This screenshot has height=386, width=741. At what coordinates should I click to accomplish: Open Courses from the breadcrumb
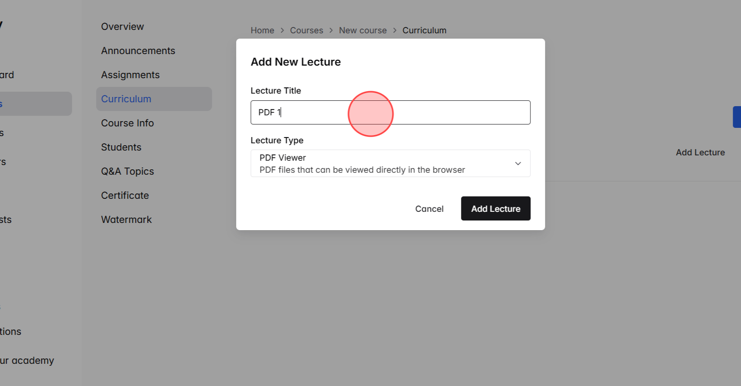click(x=306, y=30)
